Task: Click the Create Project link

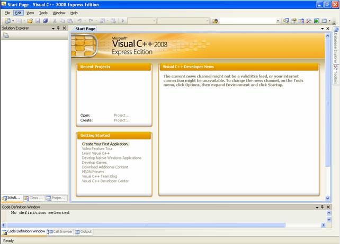Action: (121, 120)
